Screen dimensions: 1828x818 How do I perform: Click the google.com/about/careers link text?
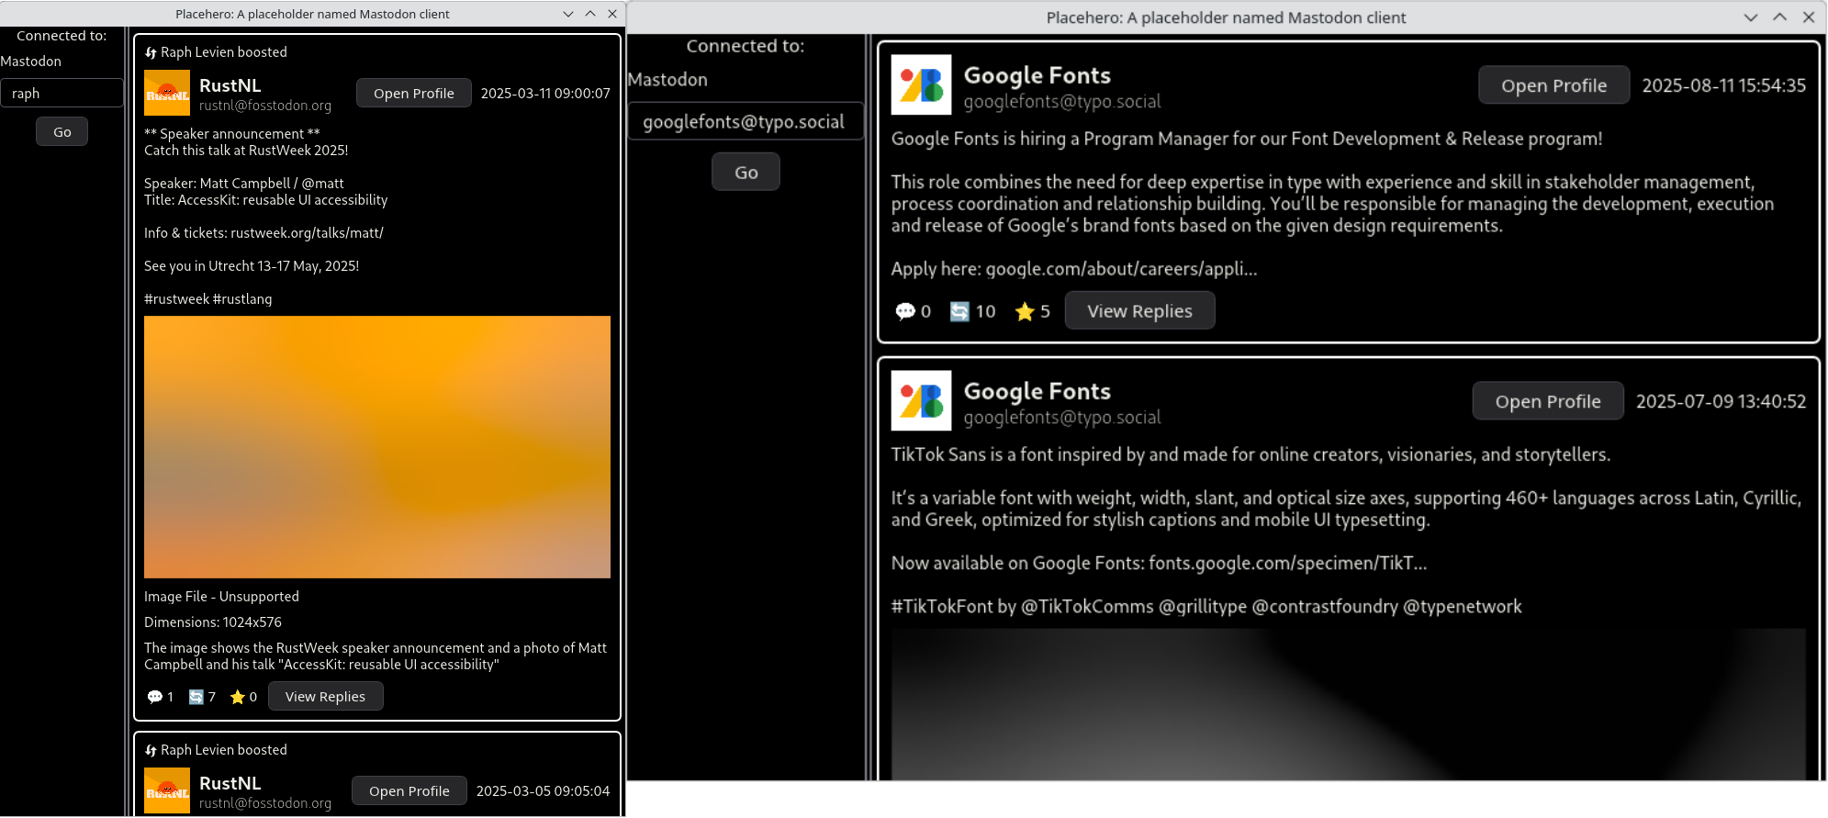(1121, 269)
